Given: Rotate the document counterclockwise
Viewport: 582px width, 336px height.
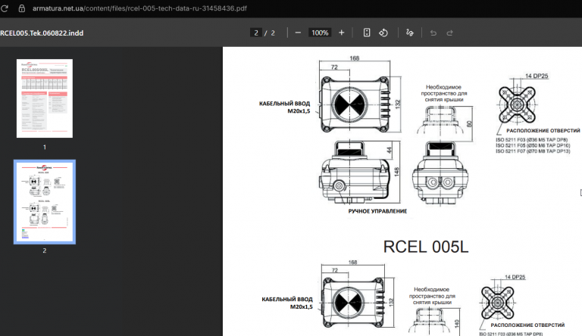Looking at the screenshot, I should 383,33.
